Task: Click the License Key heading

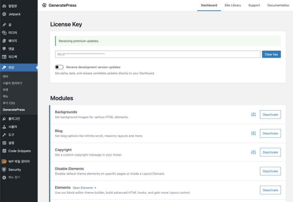Action: pyautogui.click(x=66, y=25)
